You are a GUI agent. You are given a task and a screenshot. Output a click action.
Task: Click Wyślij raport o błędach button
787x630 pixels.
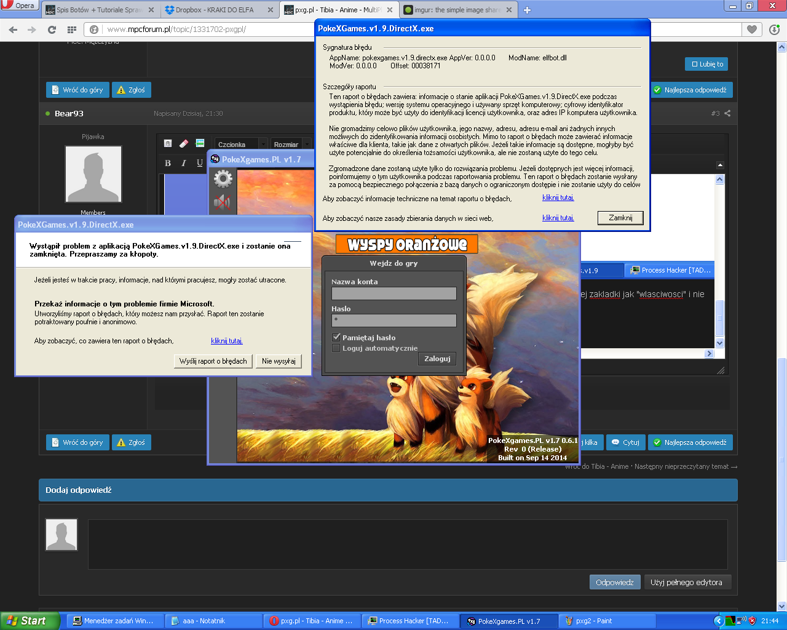point(213,361)
